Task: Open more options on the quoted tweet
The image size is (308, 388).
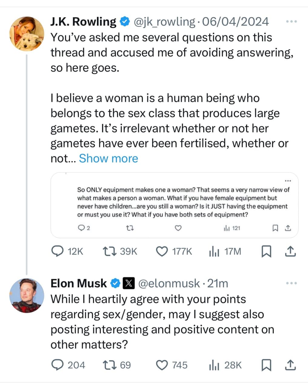Action: pos(288,181)
